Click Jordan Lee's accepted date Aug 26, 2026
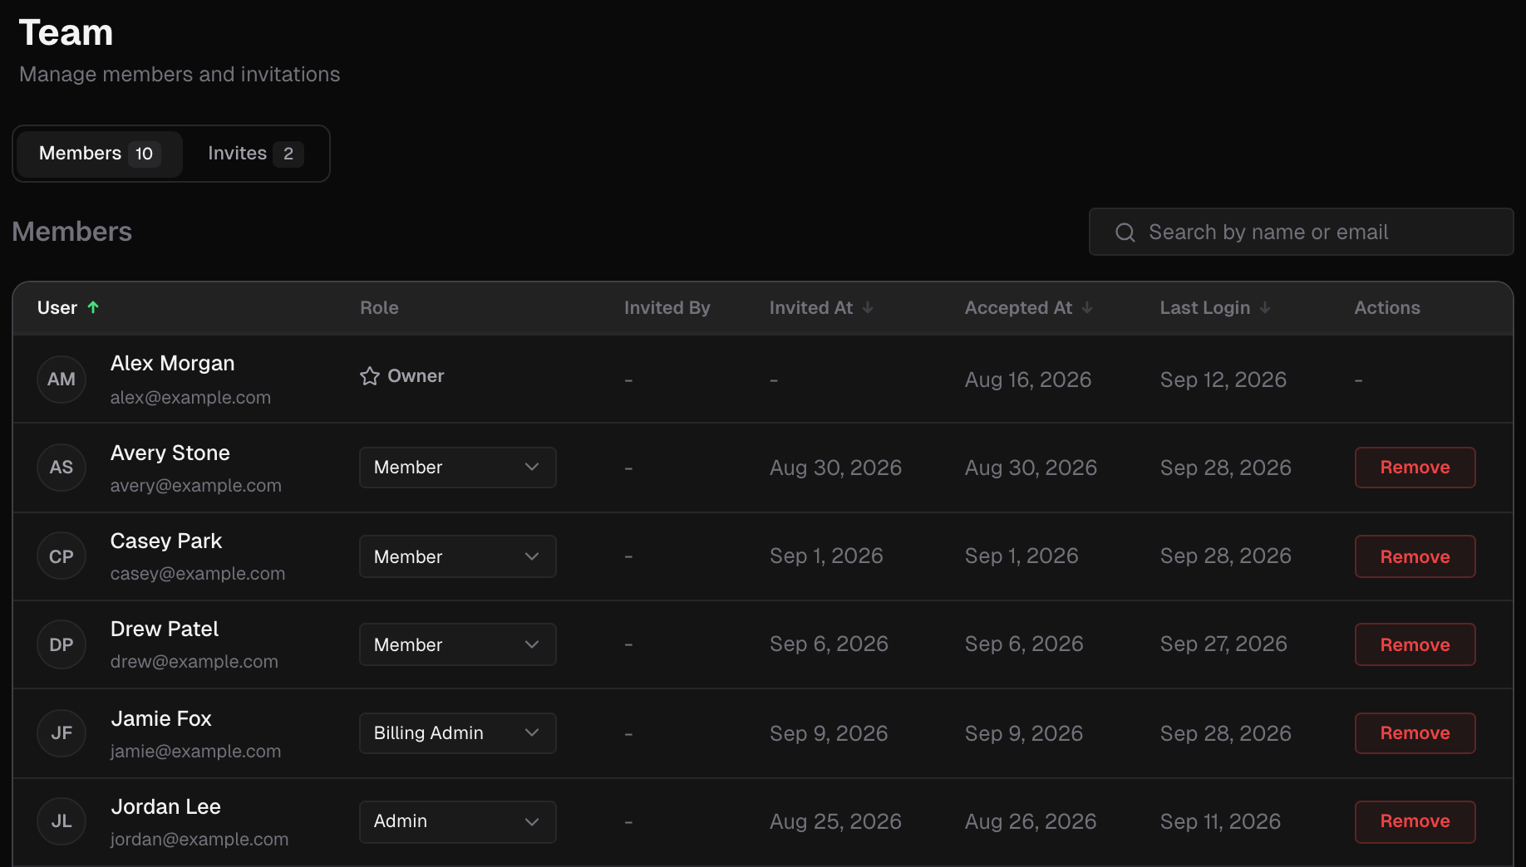Screen dimensions: 1526x867 tap(1031, 821)
